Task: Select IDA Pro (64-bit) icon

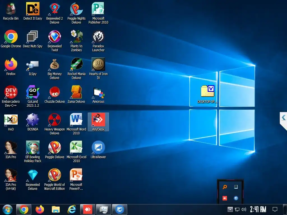Action: point(11,179)
